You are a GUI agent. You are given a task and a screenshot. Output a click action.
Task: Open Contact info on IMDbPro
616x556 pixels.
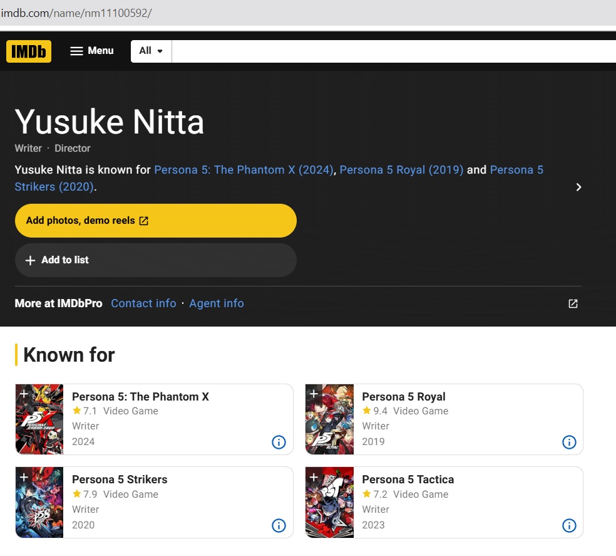coord(143,303)
